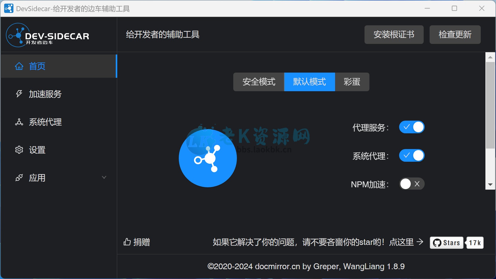
Task: Click the DevSidecar title bar app icon
Action: pyautogui.click(x=9, y=9)
